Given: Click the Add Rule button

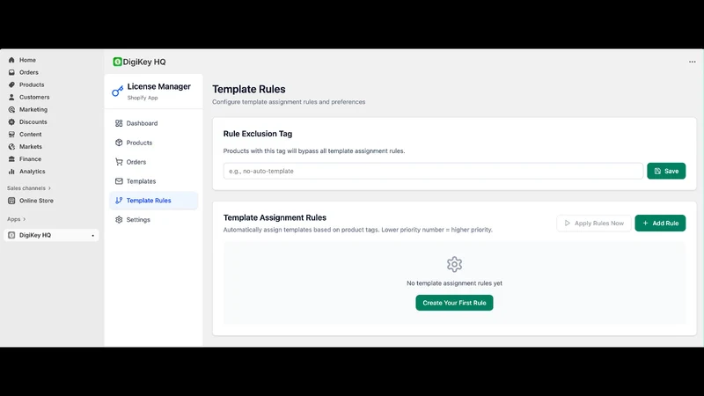Looking at the screenshot, I should point(660,224).
